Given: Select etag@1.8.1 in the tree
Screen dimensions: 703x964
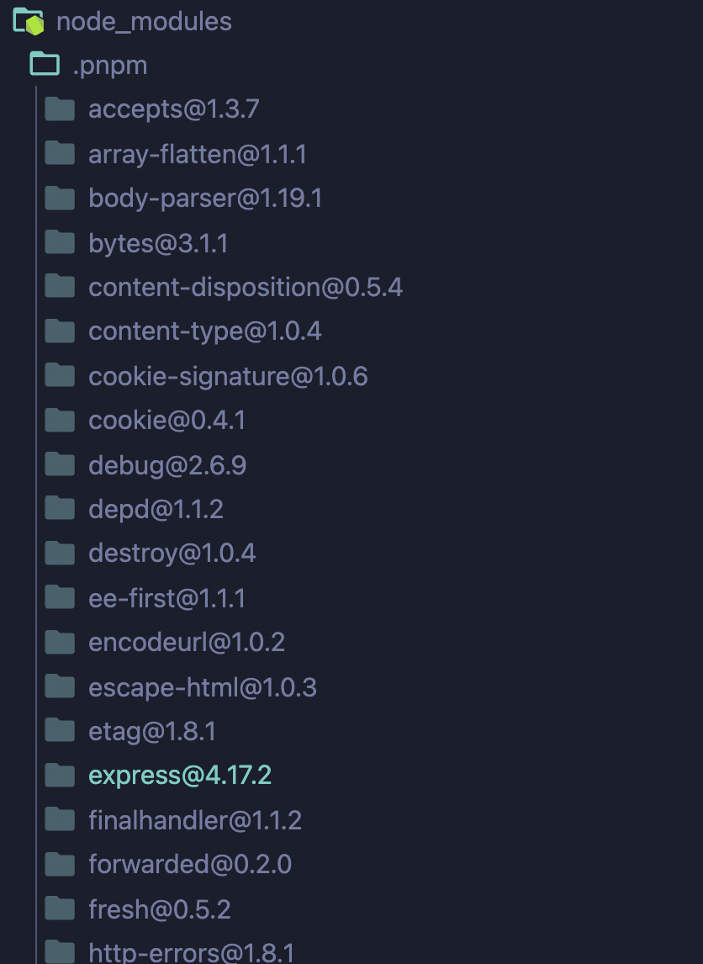Looking at the screenshot, I should (151, 731).
